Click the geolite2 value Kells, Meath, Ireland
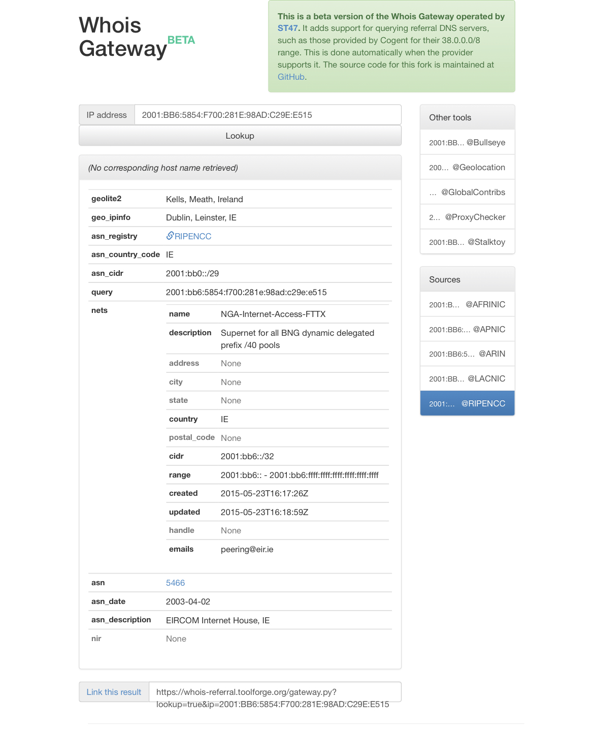 click(x=205, y=199)
